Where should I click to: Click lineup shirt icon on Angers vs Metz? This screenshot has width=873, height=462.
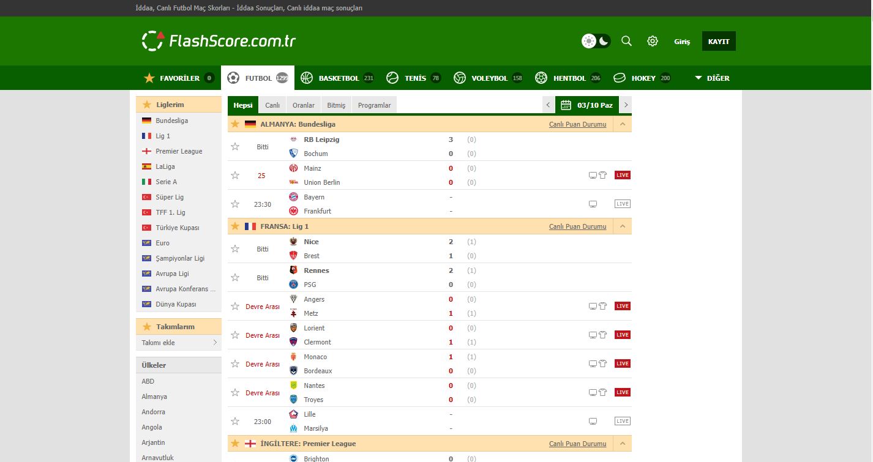(602, 306)
